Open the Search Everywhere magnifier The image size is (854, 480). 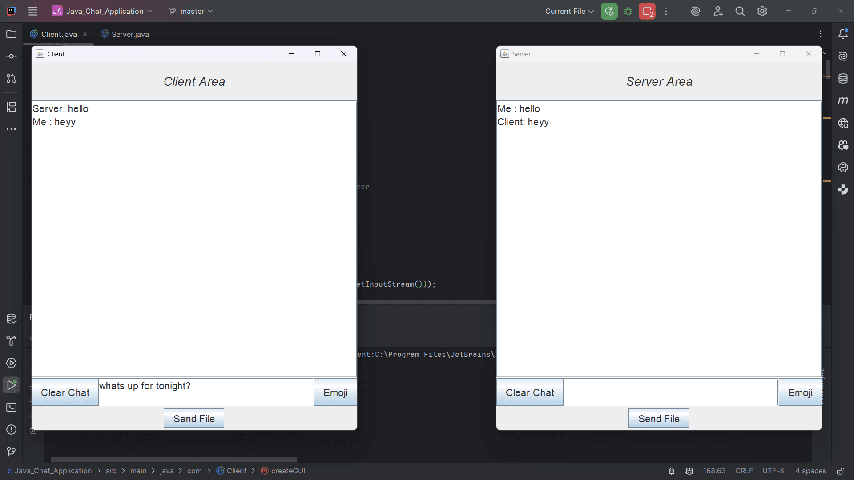click(x=740, y=11)
